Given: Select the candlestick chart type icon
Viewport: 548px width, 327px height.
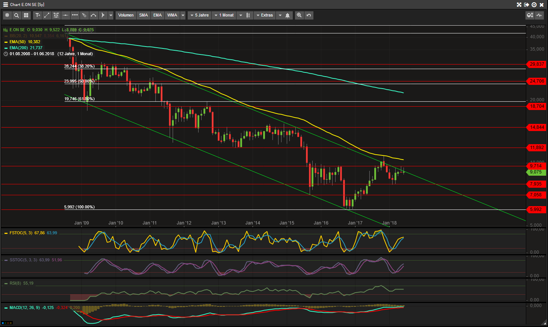Looking at the screenshot, I should [248, 15].
